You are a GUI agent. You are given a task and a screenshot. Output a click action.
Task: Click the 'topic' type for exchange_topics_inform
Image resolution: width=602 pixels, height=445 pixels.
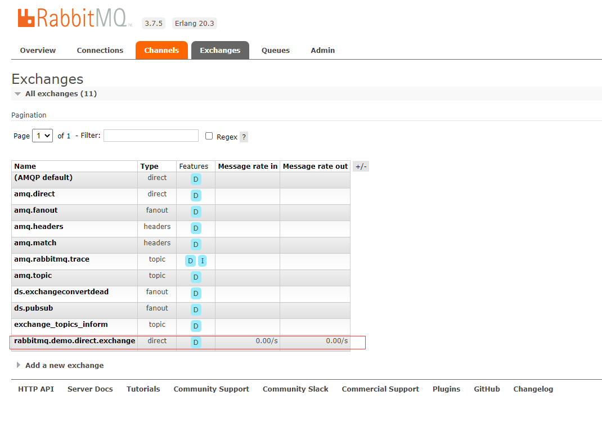(x=157, y=325)
